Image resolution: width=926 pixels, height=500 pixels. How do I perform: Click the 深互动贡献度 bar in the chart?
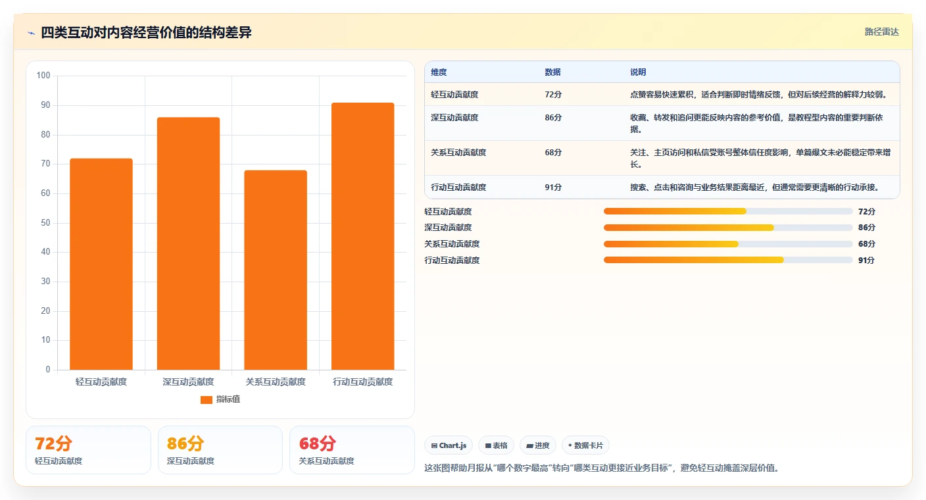point(188,243)
